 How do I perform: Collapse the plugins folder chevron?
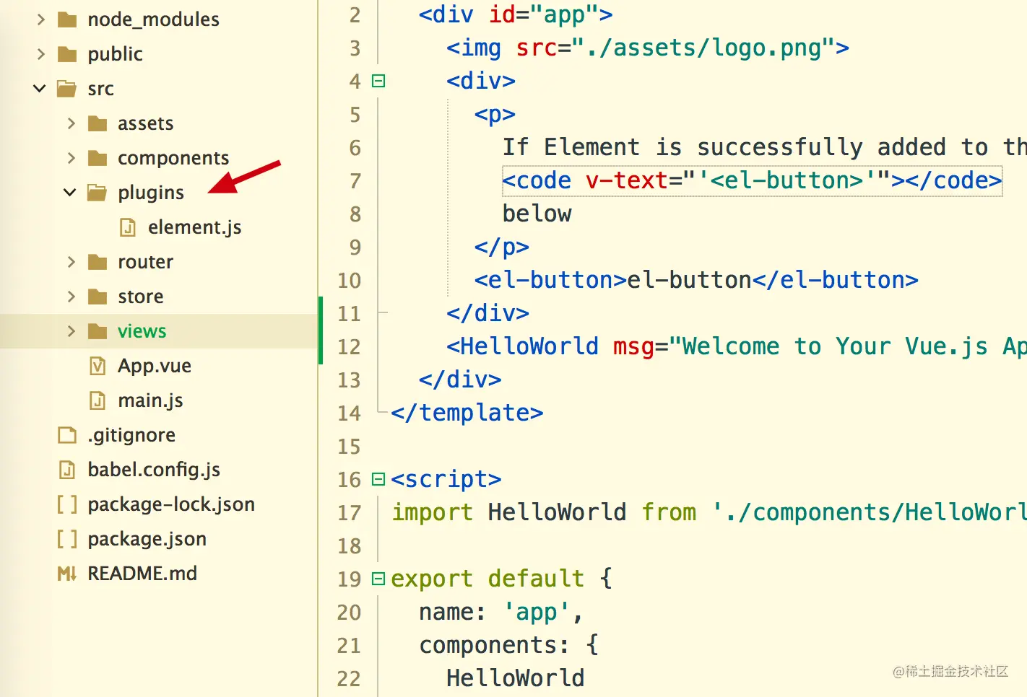pos(70,193)
